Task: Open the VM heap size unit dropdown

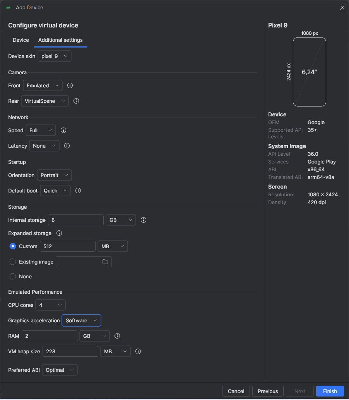Action: (x=115, y=351)
